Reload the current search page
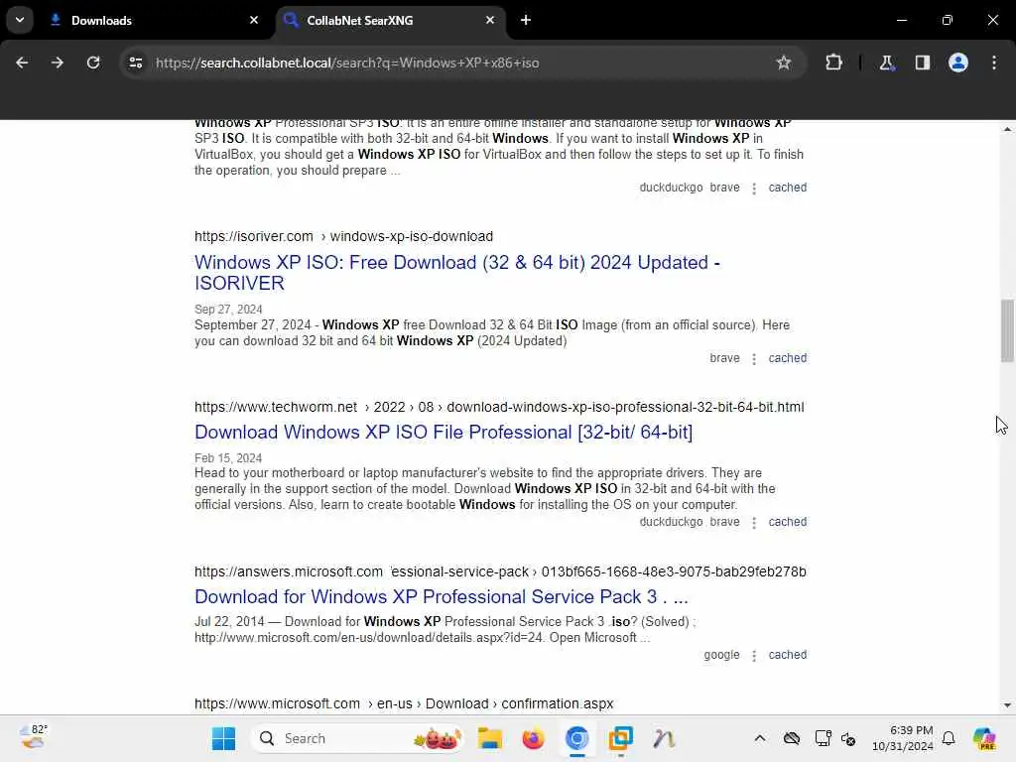1016x762 pixels. click(93, 63)
